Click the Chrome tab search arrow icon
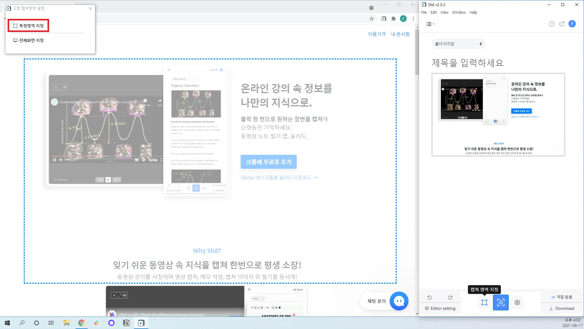The image size is (584, 329). (x=371, y=8)
